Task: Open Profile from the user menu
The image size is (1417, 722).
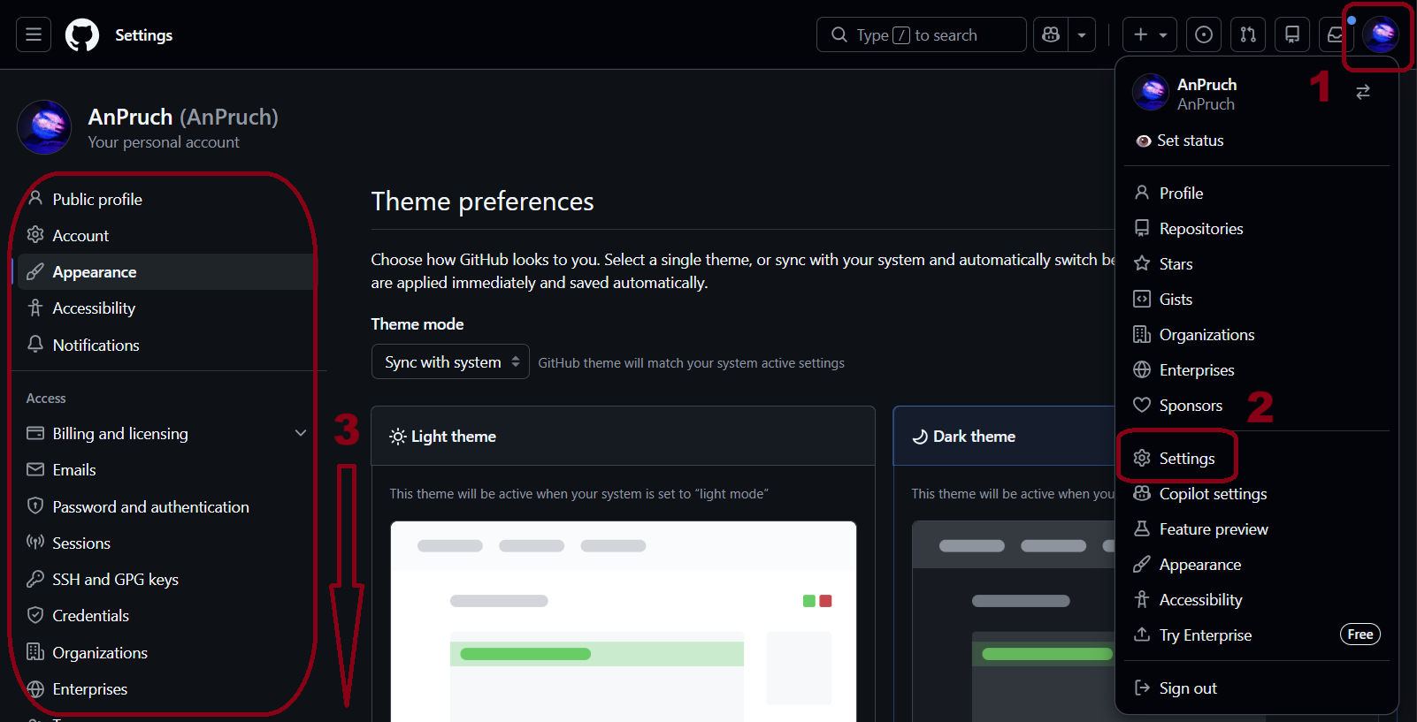Action: click(1257, 193)
